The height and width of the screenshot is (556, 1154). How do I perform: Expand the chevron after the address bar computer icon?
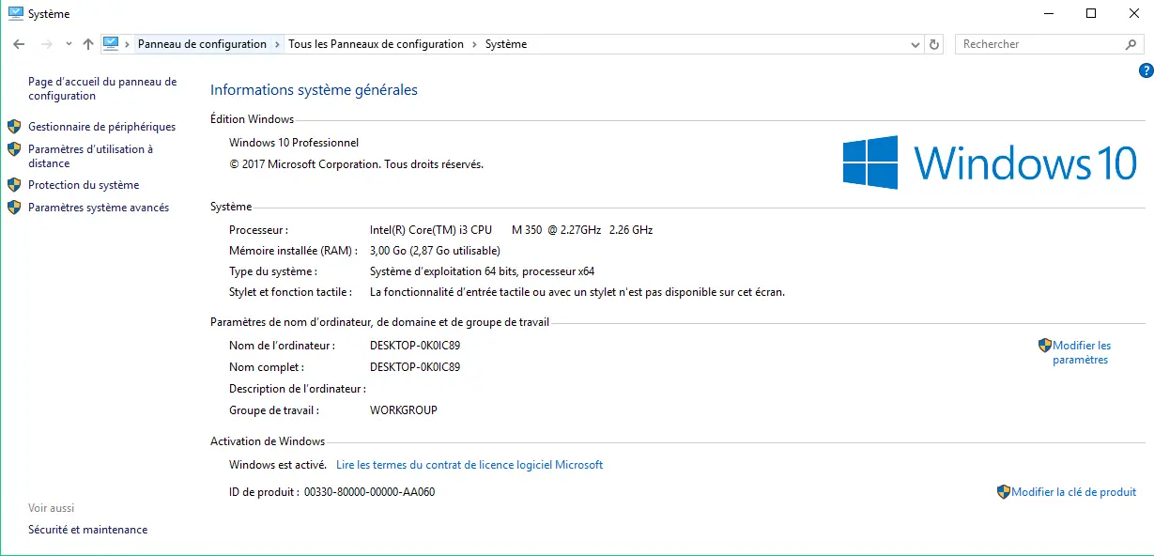click(x=129, y=44)
